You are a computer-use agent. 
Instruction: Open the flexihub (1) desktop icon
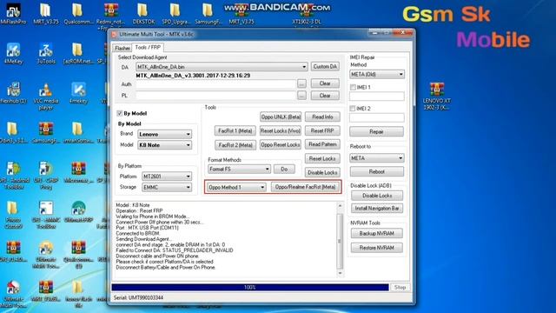tap(13, 93)
